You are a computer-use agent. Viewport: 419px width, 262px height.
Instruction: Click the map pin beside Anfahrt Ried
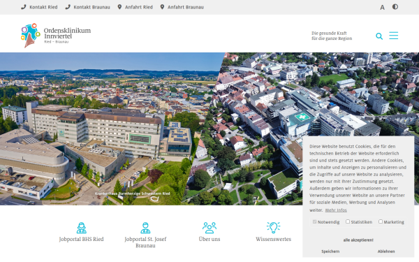pos(119,7)
